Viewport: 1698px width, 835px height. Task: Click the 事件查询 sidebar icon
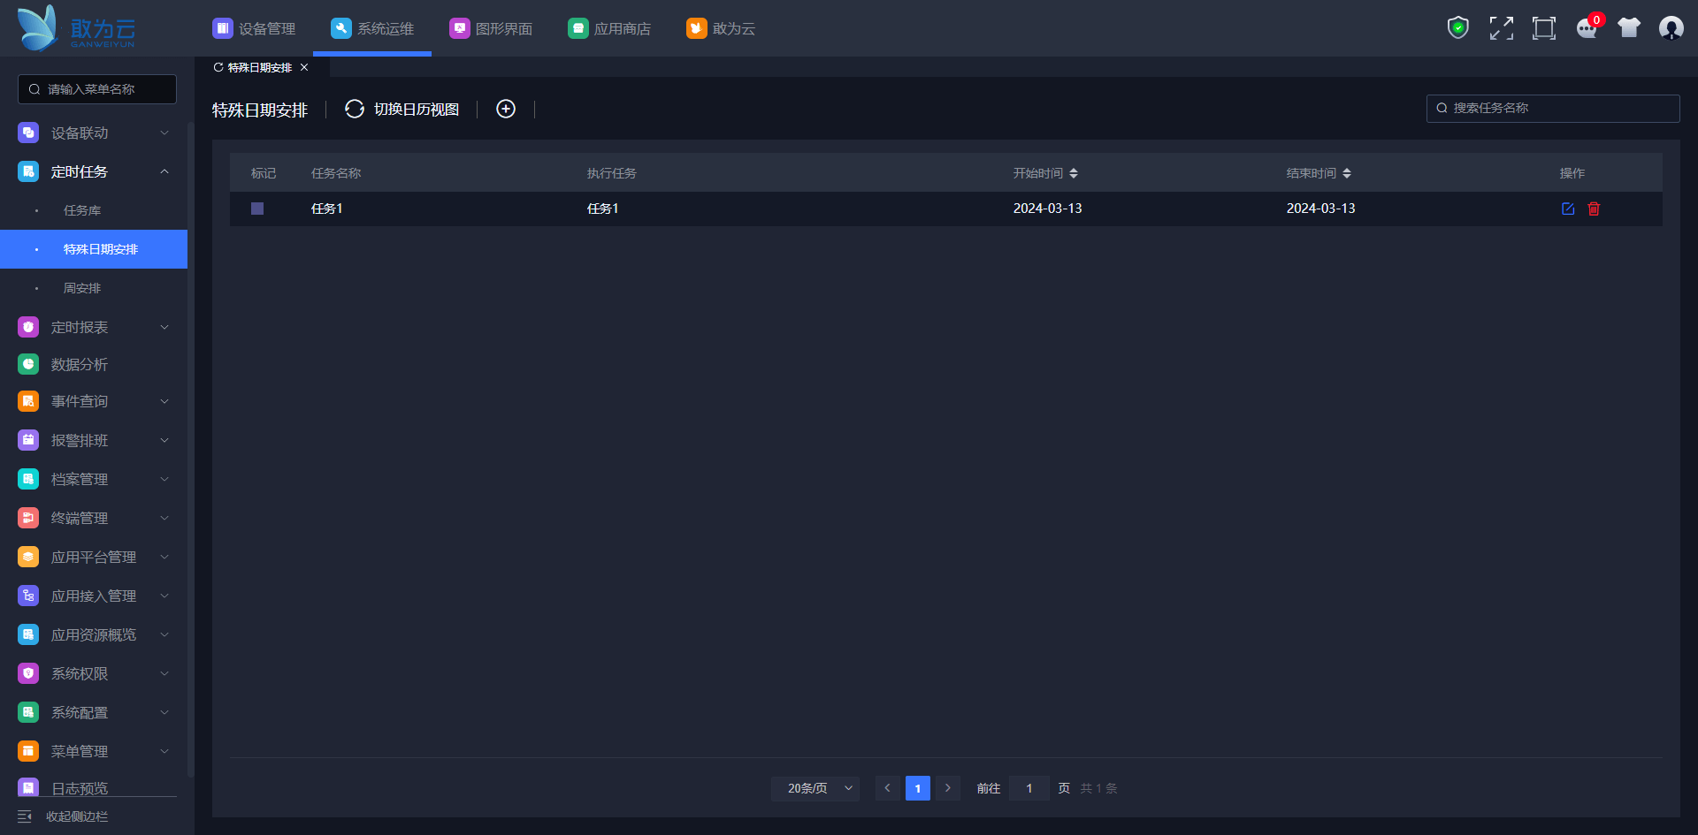28,401
